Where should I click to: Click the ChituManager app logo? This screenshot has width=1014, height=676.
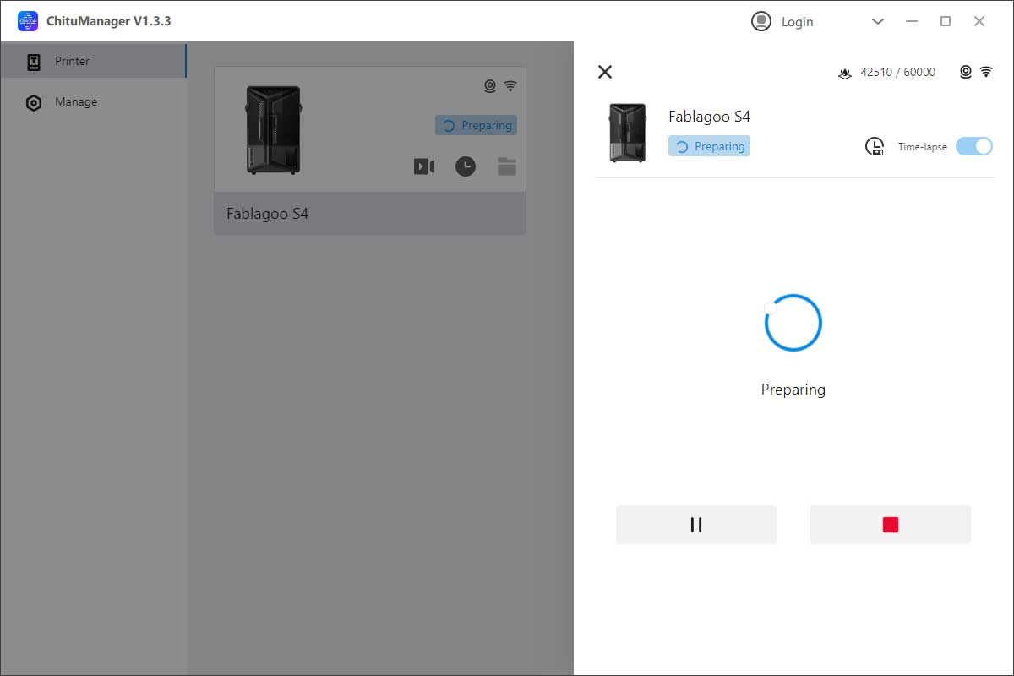[x=28, y=21]
